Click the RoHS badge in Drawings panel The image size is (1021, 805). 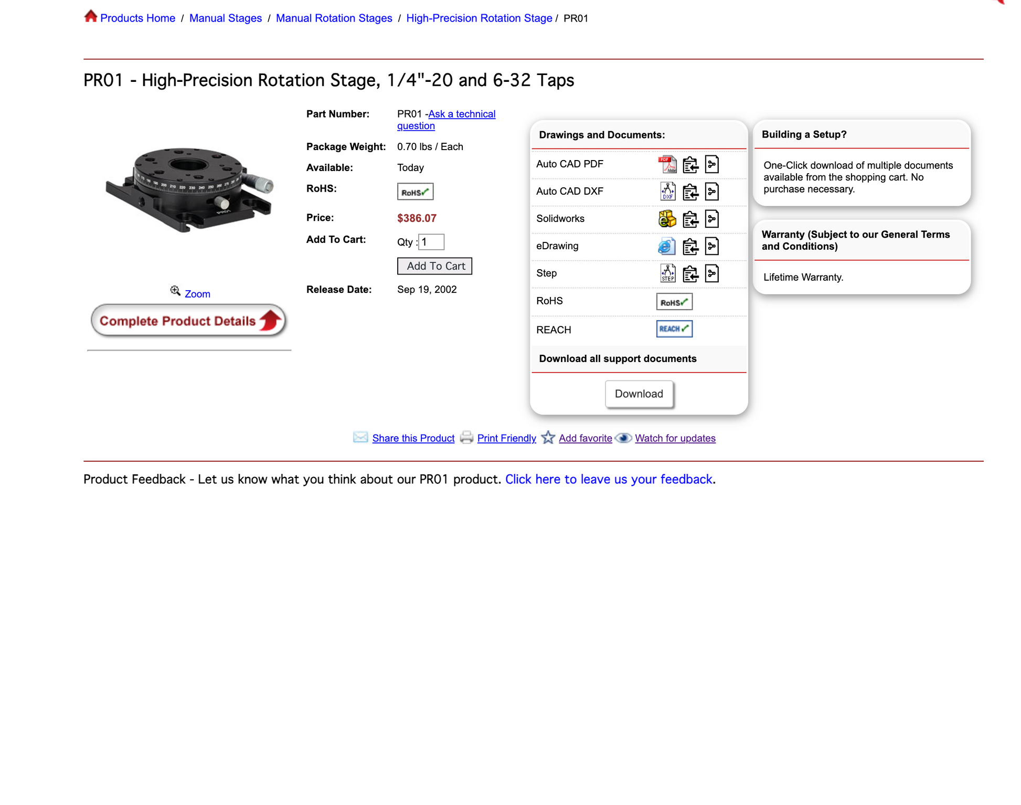pos(674,302)
